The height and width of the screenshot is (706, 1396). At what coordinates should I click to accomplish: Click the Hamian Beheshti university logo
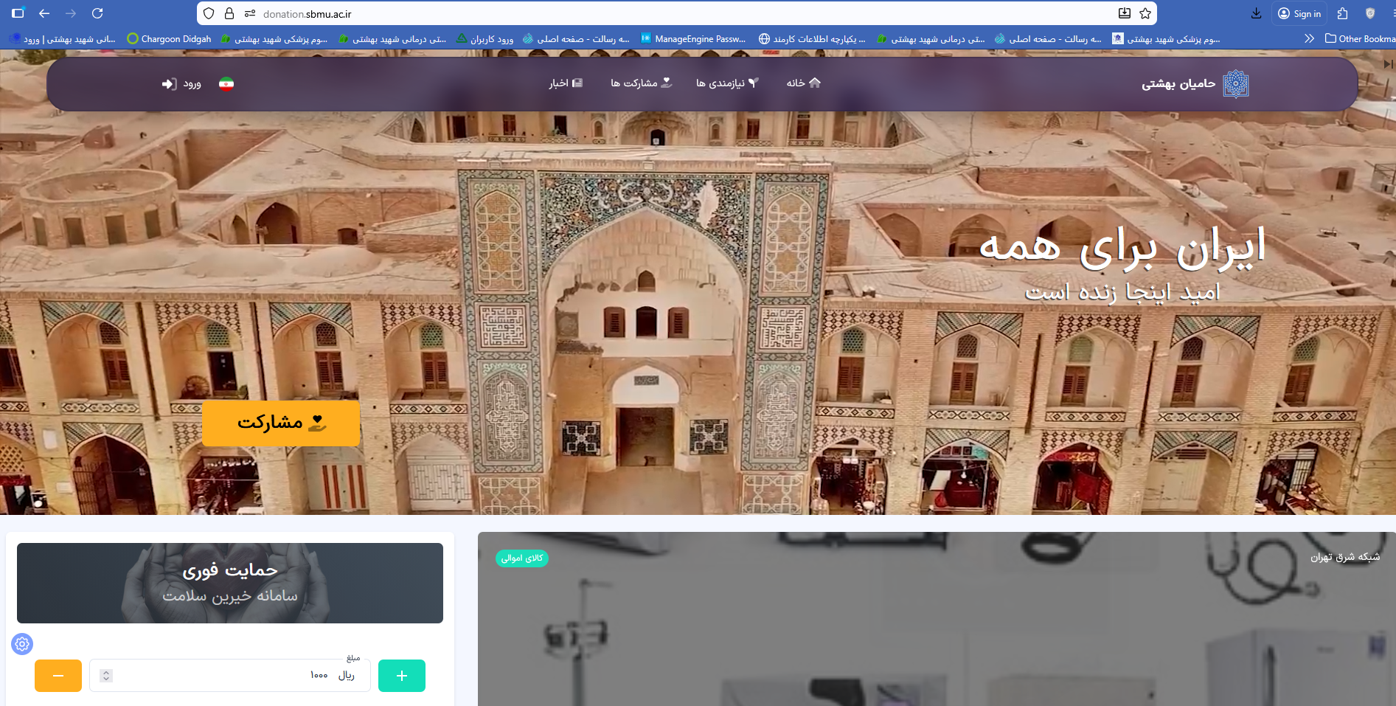coord(1235,83)
